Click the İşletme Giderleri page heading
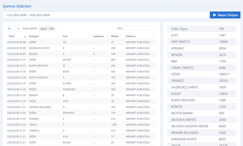This screenshot has height=146, width=243. (x=17, y=6)
